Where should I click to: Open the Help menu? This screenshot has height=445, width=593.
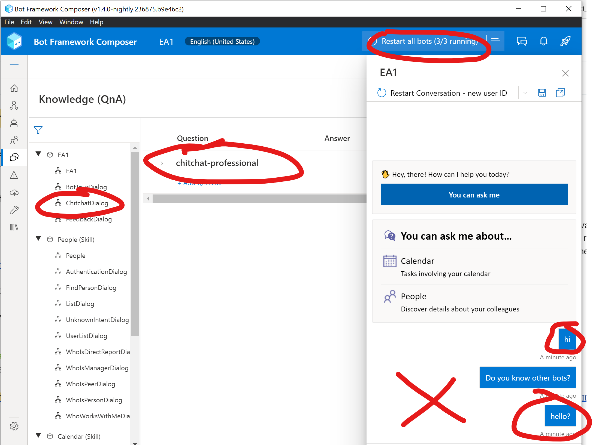[96, 22]
